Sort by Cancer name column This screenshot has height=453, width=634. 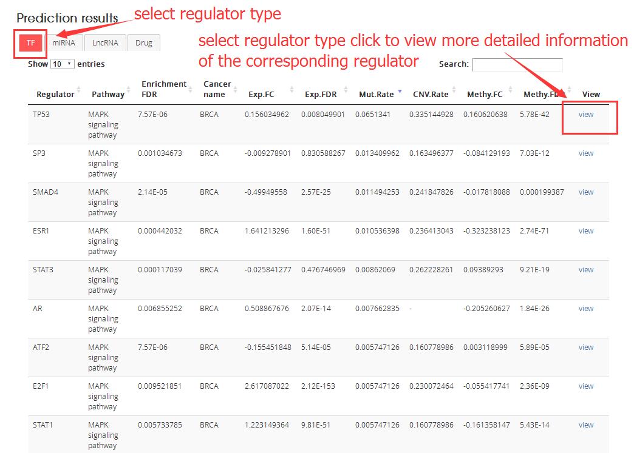pyautogui.click(x=217, y=89)
